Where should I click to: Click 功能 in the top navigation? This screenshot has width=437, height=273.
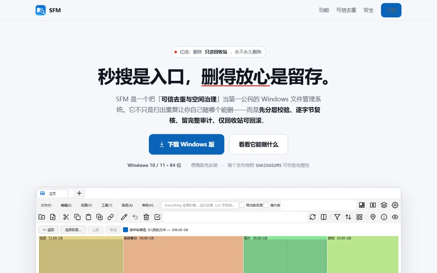(x=324, y=10)
